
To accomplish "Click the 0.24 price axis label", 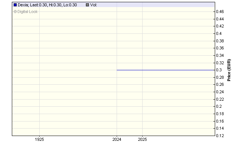I will 220,92.
